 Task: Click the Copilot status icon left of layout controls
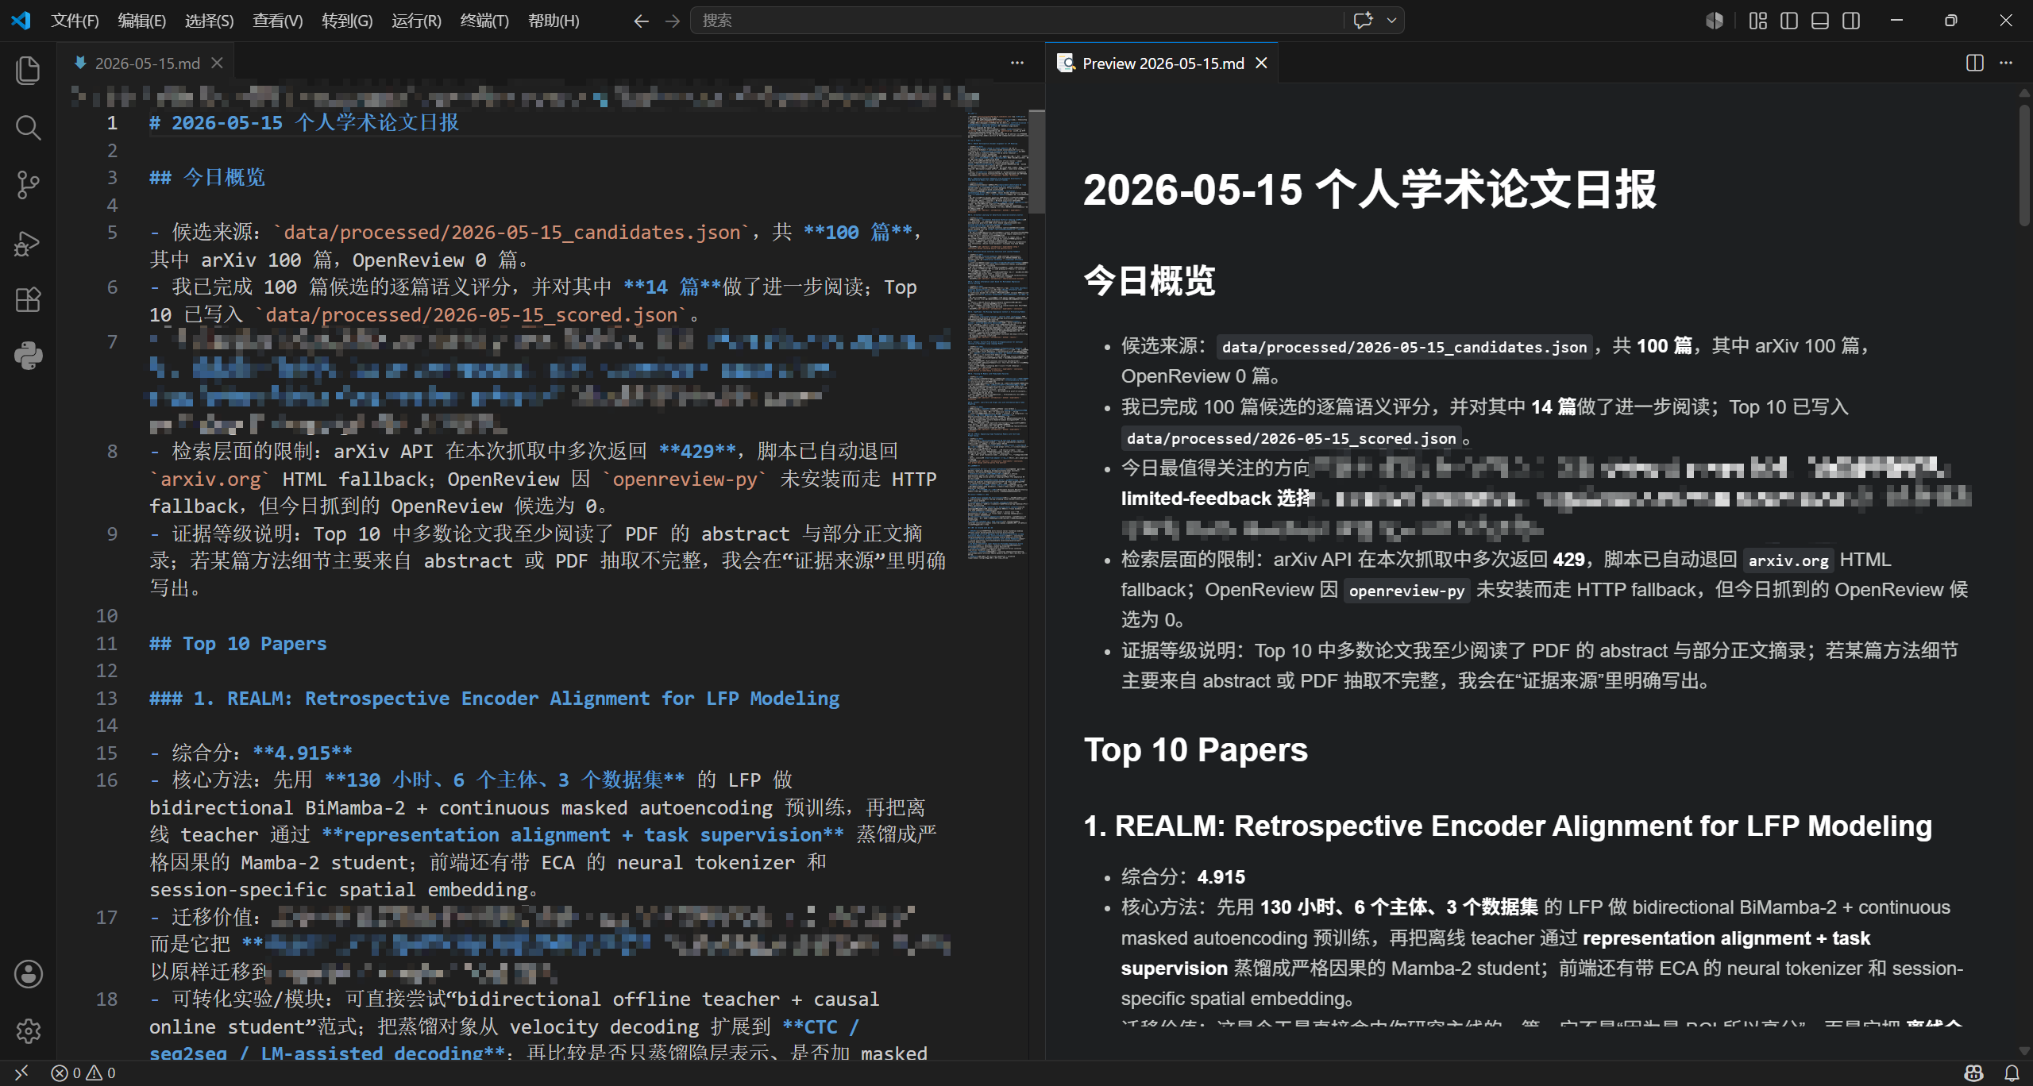pos(1715,21)
